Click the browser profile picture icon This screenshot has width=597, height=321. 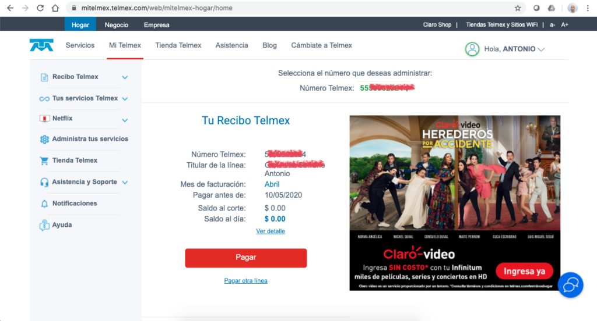573,8
